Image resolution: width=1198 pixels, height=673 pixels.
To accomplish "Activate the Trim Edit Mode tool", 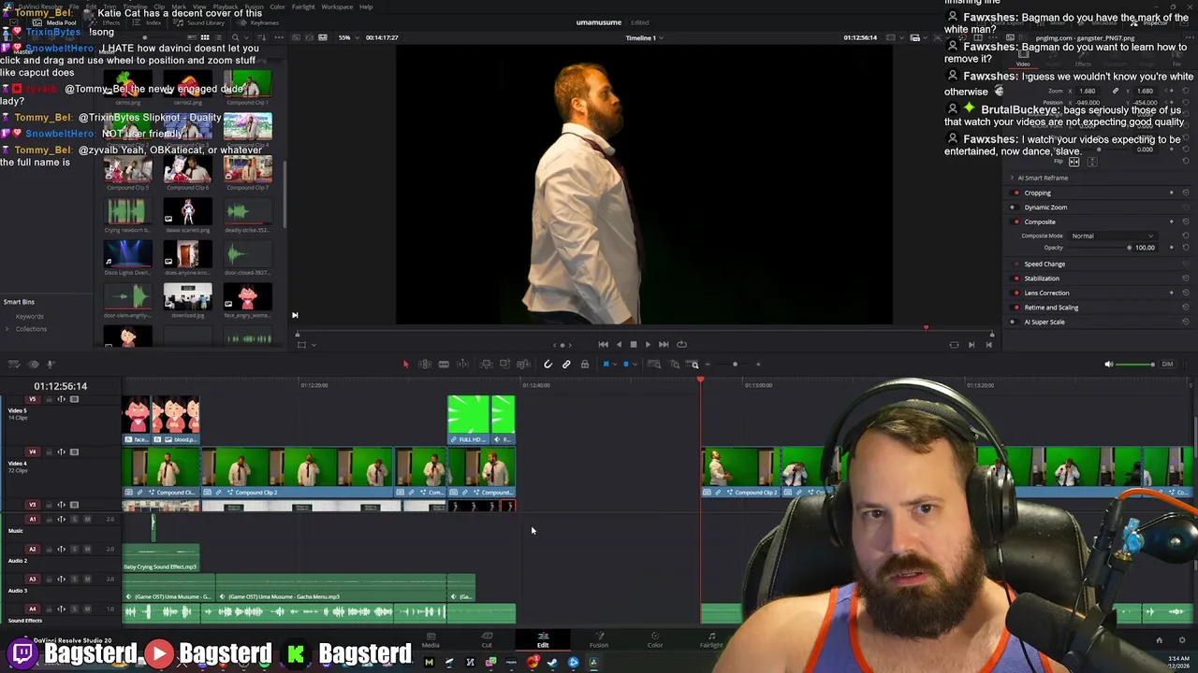I will [x=425, y=365].
